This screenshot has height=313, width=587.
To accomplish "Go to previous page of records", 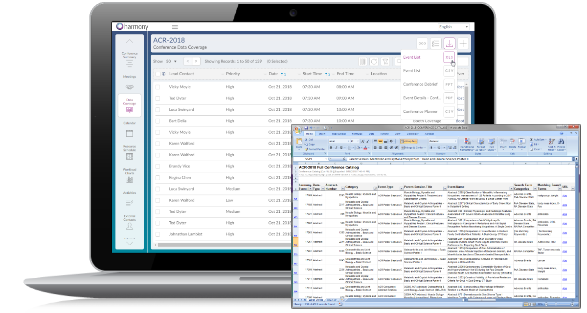I will [x=187, y=62].
